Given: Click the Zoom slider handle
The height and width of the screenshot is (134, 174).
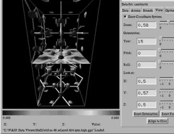Looking at the screenshot, I should (169, 22).
